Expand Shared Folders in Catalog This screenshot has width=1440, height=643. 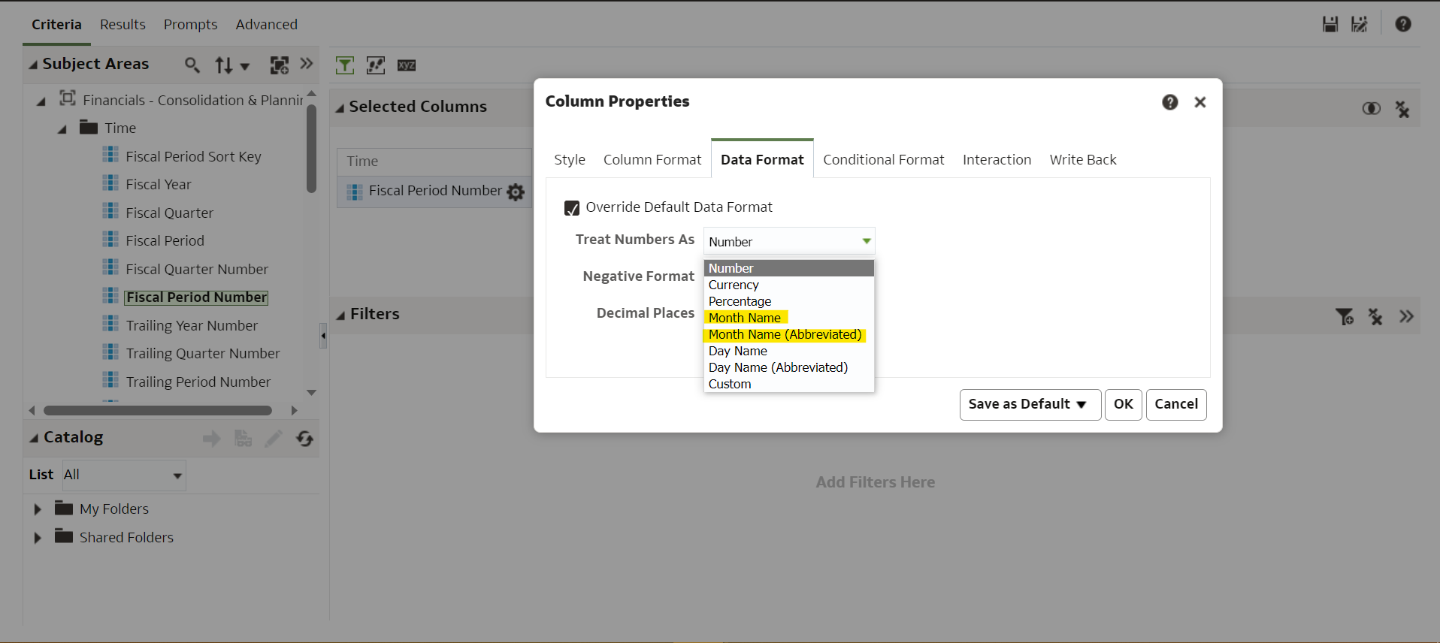click(x=38, y=538)
